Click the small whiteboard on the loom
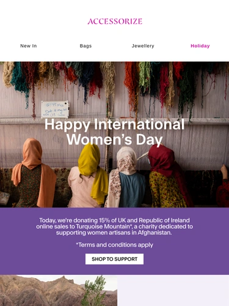Viewport: 229px width, 306px height. 55,110
